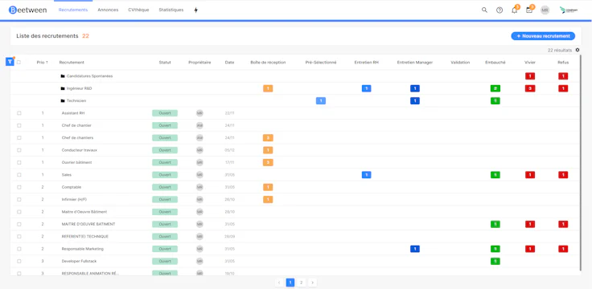Click owner avatar on Chef de chantier row
Screen dimensions: 592x289
(x=199, y=125)
